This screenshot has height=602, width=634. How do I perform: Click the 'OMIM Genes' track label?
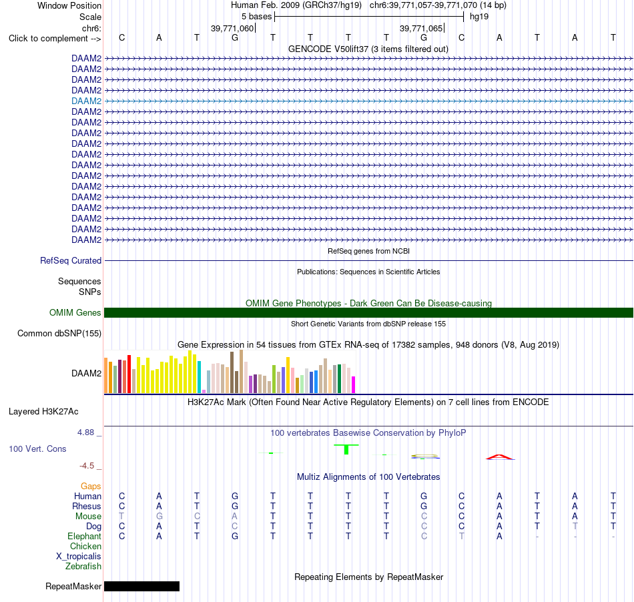coord(75,312)
